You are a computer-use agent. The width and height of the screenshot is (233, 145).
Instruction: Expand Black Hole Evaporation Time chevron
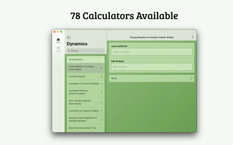tap(102, 128)
